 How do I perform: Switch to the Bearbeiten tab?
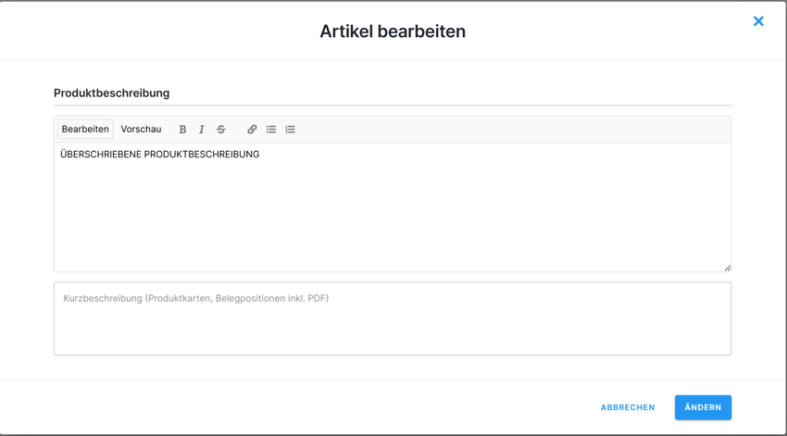[85, 130]
